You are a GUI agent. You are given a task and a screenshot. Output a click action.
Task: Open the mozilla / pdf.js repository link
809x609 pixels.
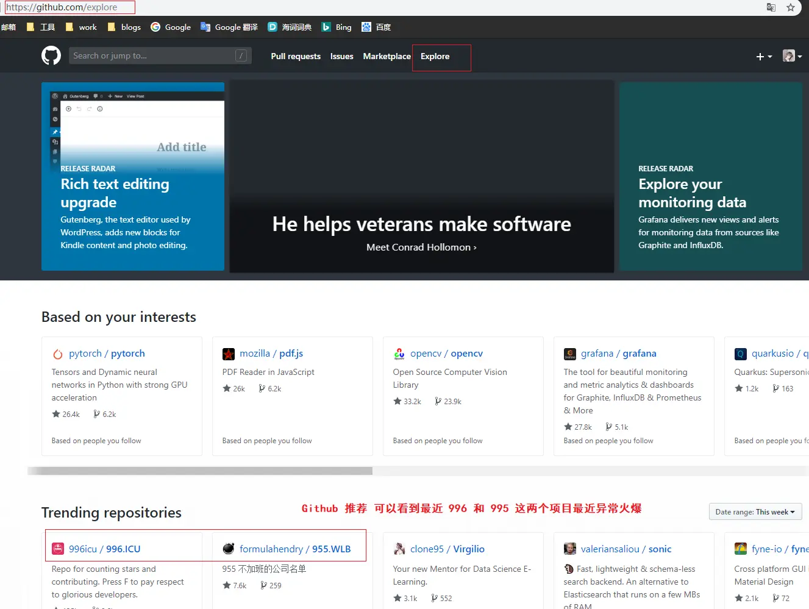click(x=271, y=354)
